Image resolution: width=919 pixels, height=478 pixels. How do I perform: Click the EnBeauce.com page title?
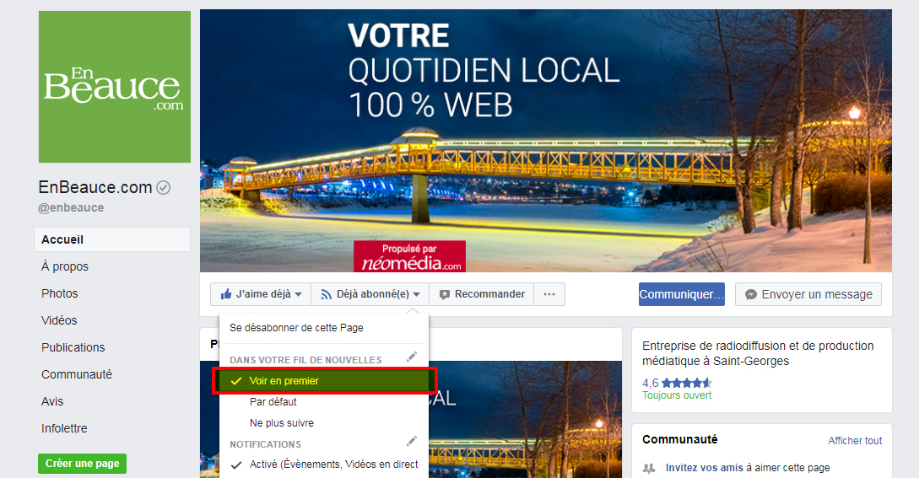pyautogui.click(x=95, y=187)
